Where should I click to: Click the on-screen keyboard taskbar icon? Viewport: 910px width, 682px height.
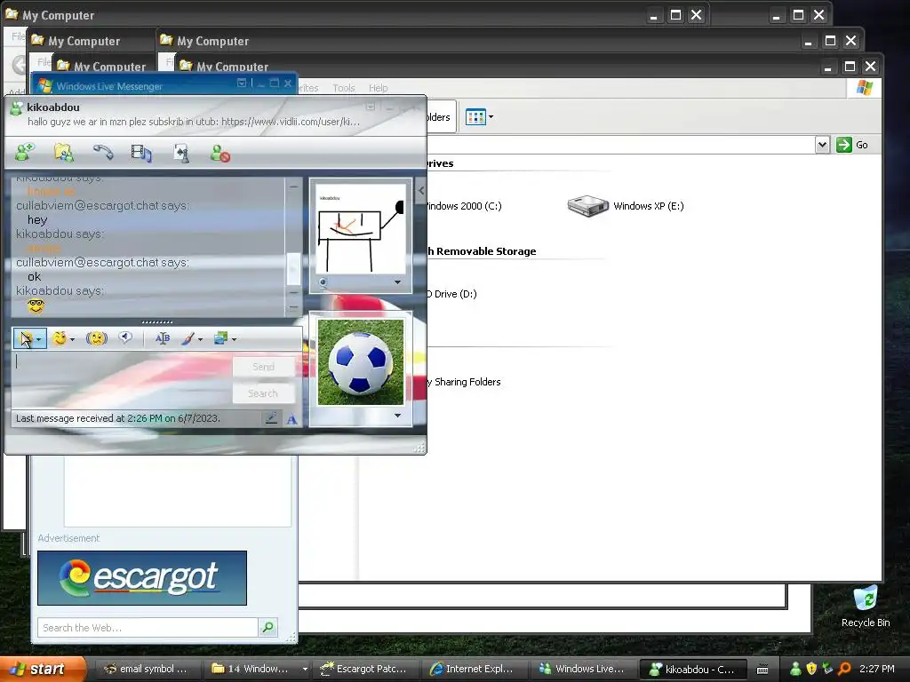click(762, 670)
